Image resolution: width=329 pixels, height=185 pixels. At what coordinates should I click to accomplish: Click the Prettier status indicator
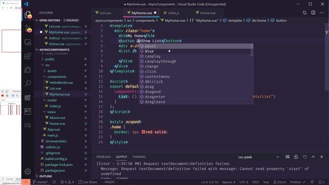(x=298, y=182)
